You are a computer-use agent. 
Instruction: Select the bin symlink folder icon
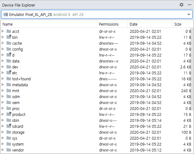click(x=9, y=37)
